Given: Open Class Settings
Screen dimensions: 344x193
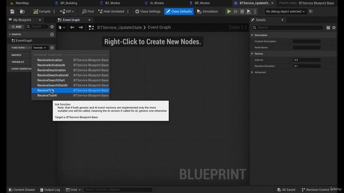Looking at the screenshot, I should click(x=148, y=11).
